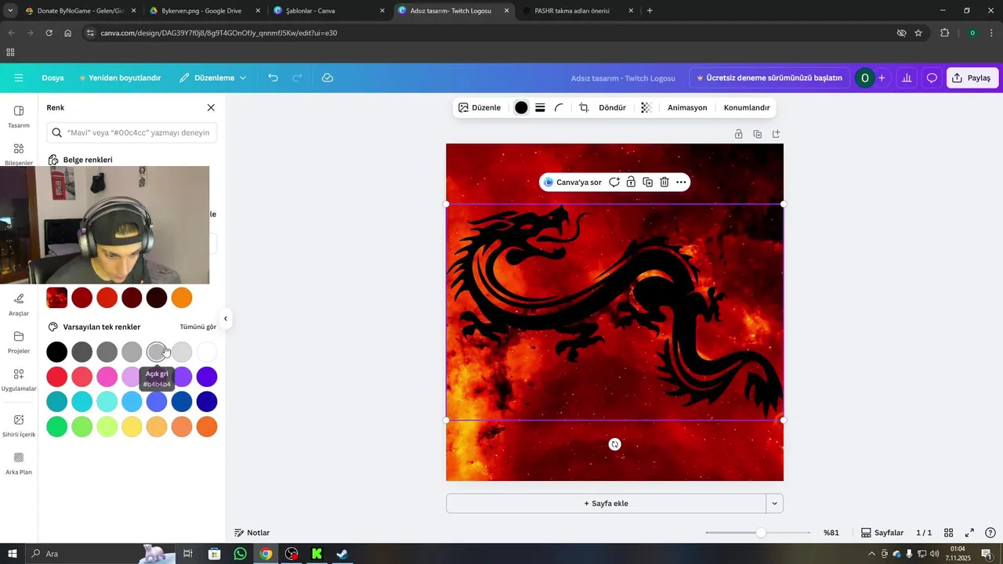The height and width of the screenshot is (564, 1003).
Task: Select the bright red default swatch
Action: (x=56, y=377)
